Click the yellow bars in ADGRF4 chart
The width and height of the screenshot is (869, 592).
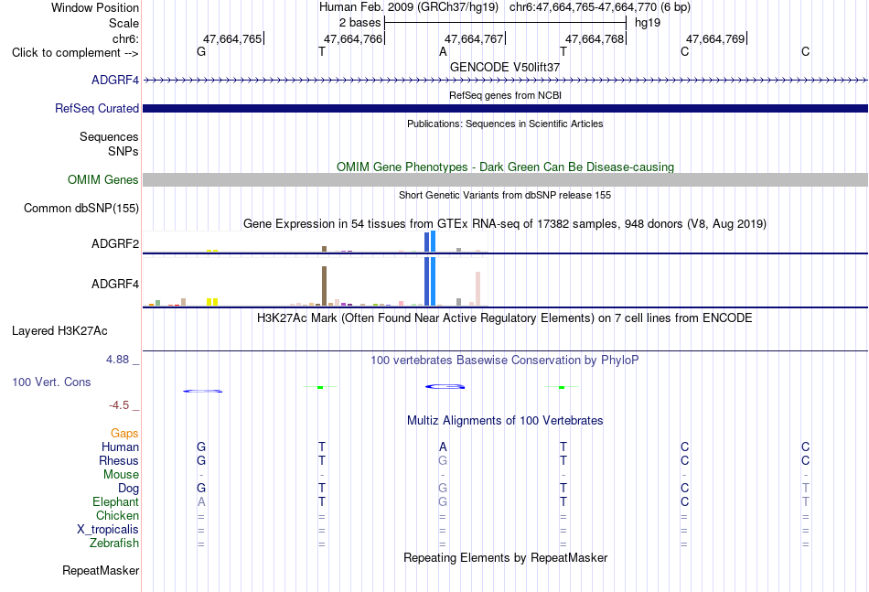[x=212, y=302]
